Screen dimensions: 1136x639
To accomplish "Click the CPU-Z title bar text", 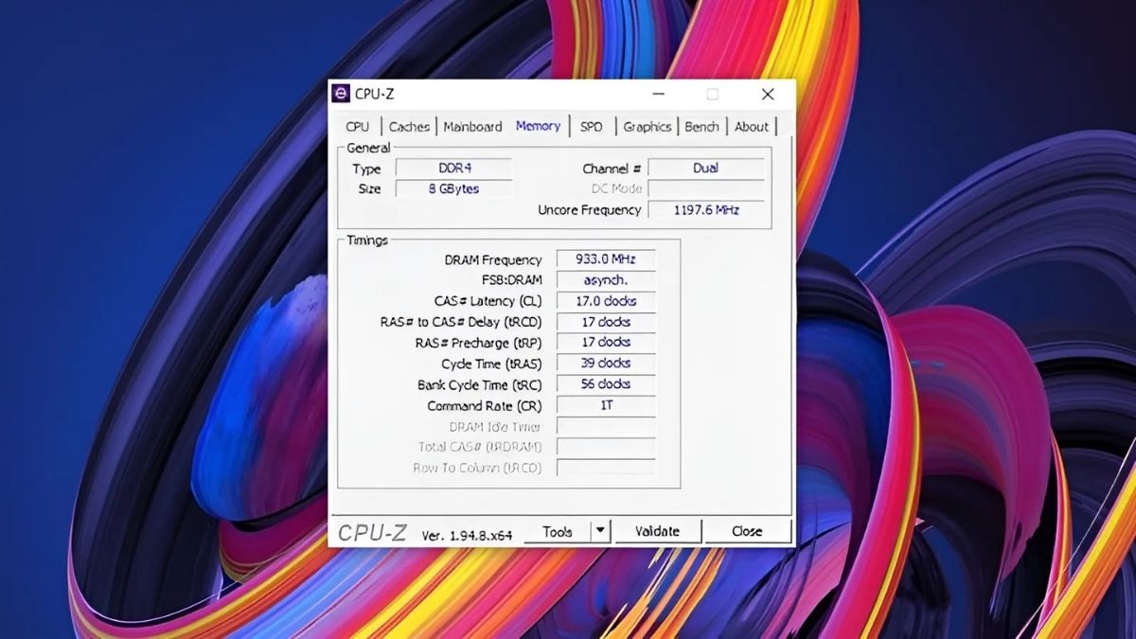I will [375, 94].
